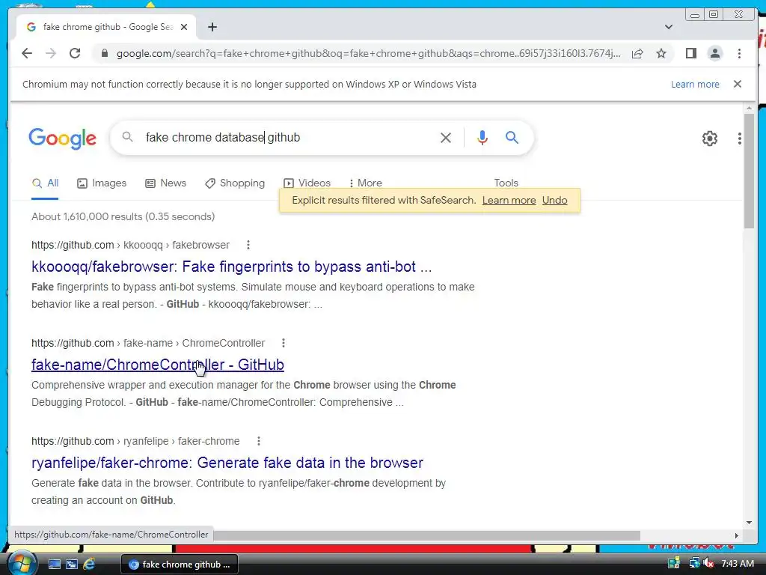Open the Chrome three-dot menu
Image resolution: width=766 pixels, height=575 pixels.
pos(739,53)
